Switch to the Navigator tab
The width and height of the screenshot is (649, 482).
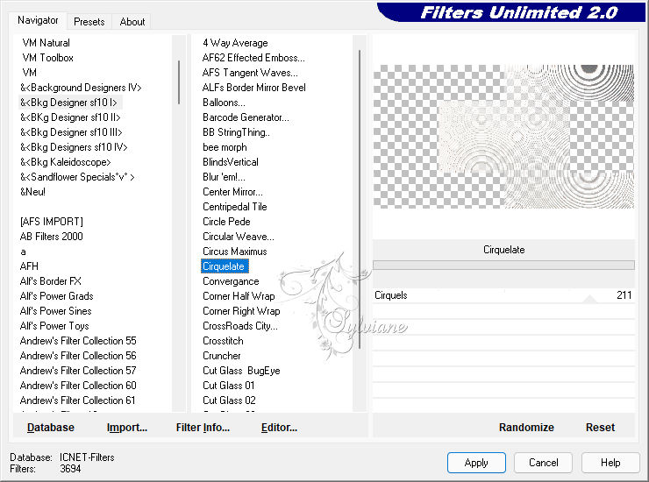38,20
